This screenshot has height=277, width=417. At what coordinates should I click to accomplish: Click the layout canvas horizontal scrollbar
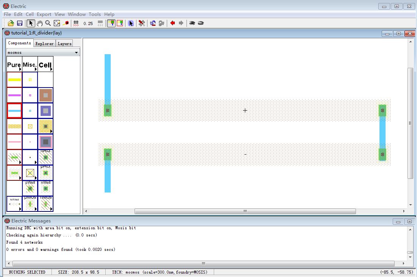click(245, 211)
